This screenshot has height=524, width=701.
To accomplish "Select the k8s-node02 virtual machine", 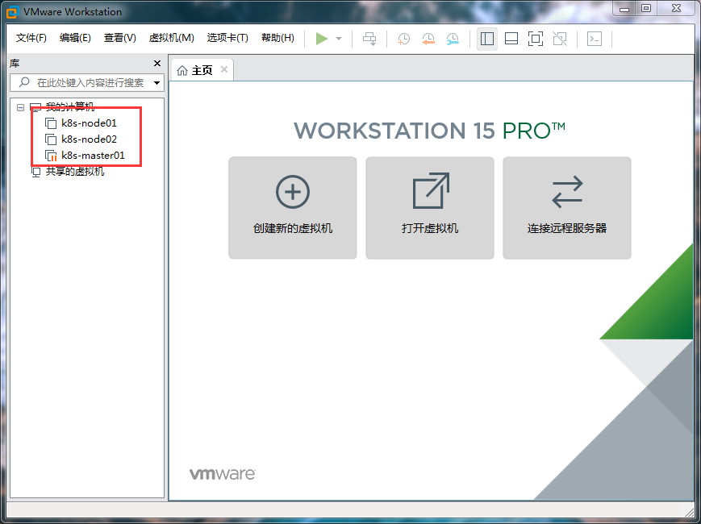I will (89, 139).
